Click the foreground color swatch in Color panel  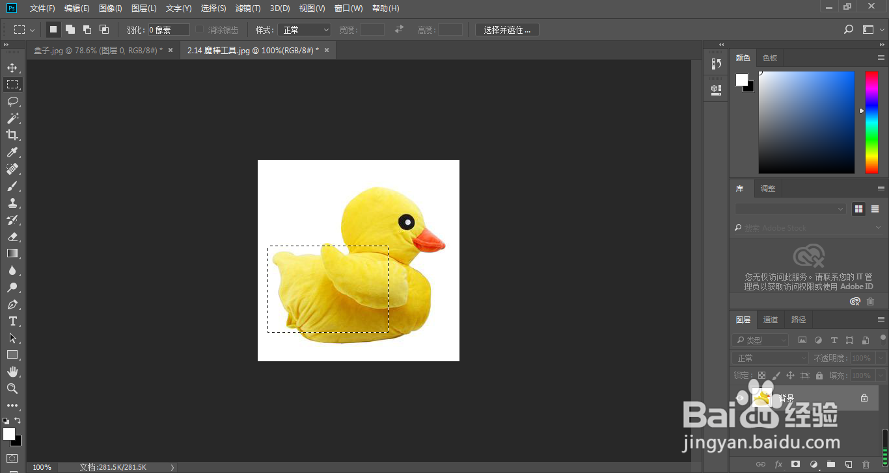742,79
